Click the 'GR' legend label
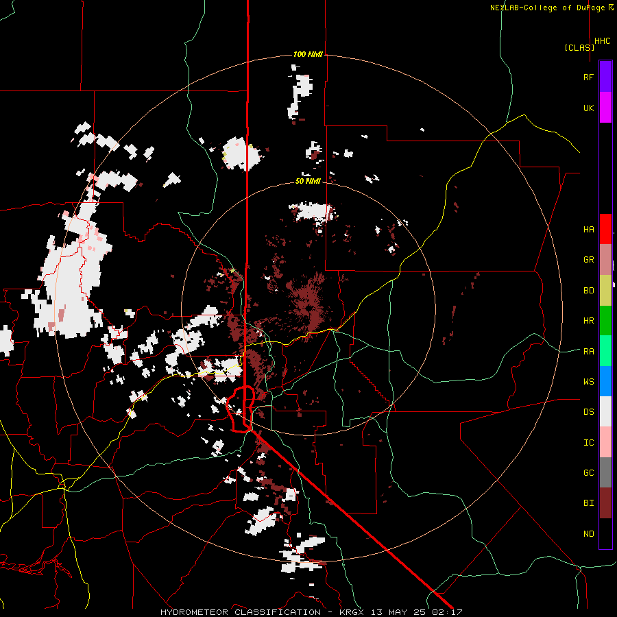Image resolution: width=617 pixels, height=617 pixels. pos(588,260)
